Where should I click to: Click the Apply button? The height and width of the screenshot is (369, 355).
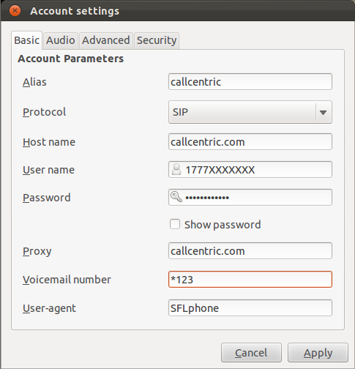click(318, 353)
